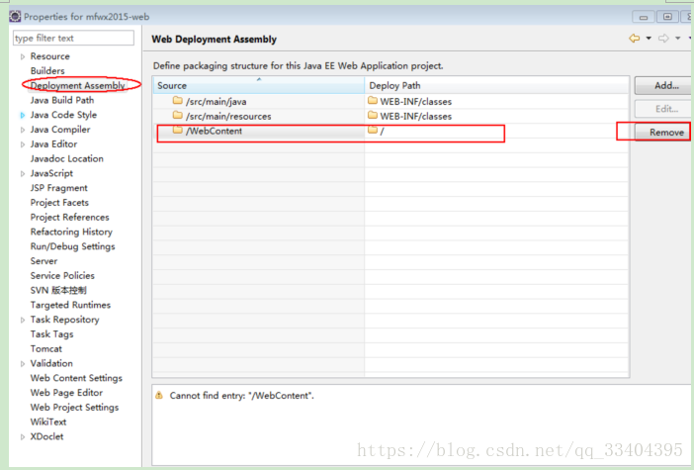
Task: Open the Javadoc Location page
Action: pos(67,158)
